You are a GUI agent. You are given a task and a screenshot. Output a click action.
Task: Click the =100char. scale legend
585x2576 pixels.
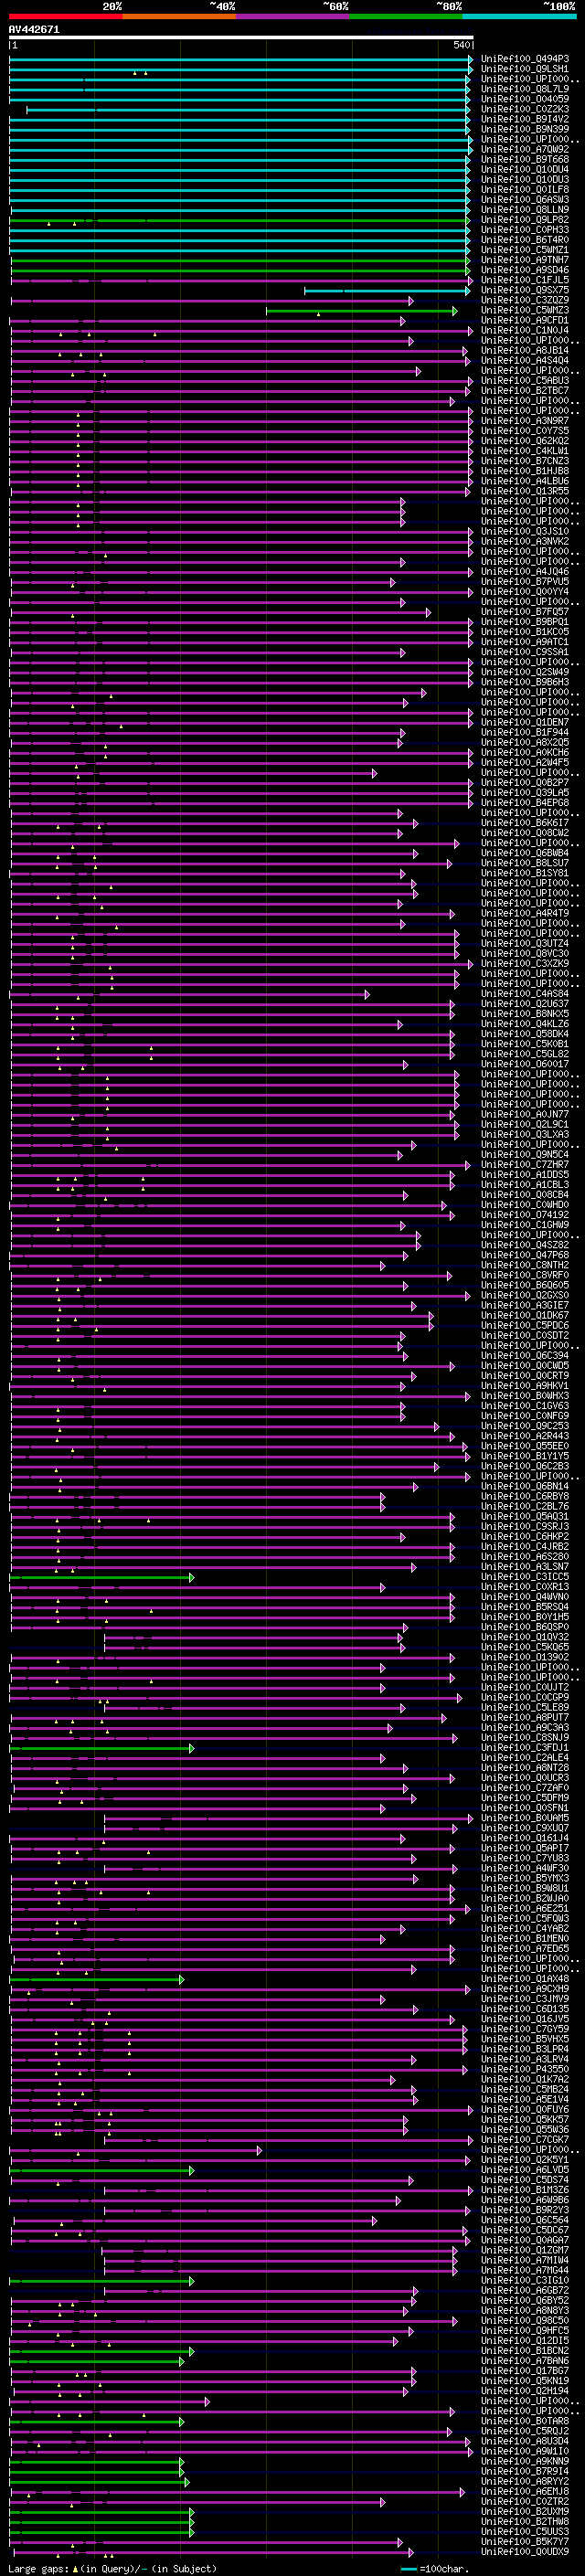coord(435,2569)
